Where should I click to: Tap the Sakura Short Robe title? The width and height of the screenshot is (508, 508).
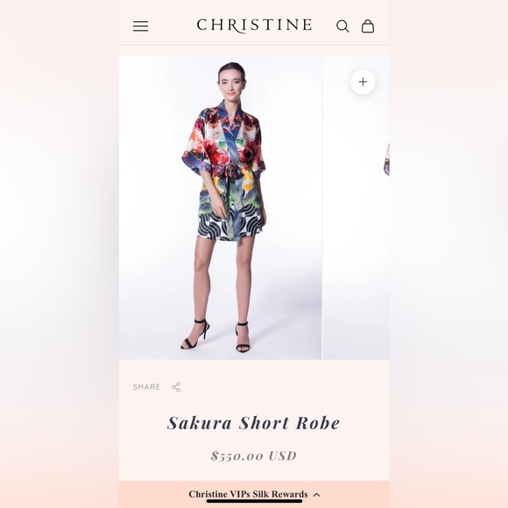[x=254, y=423]
